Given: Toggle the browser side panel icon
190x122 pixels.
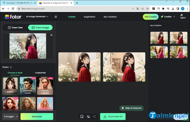Looking at the screenshot, I should 178,9.
